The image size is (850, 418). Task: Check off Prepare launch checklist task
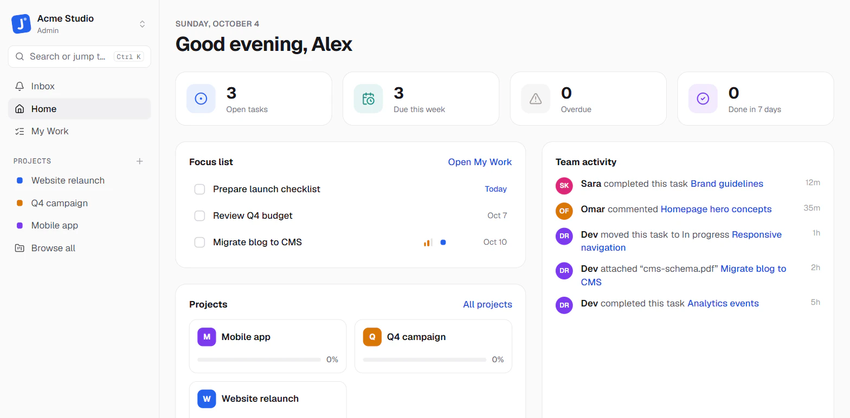pyautogui.click(x=199, y=189)
